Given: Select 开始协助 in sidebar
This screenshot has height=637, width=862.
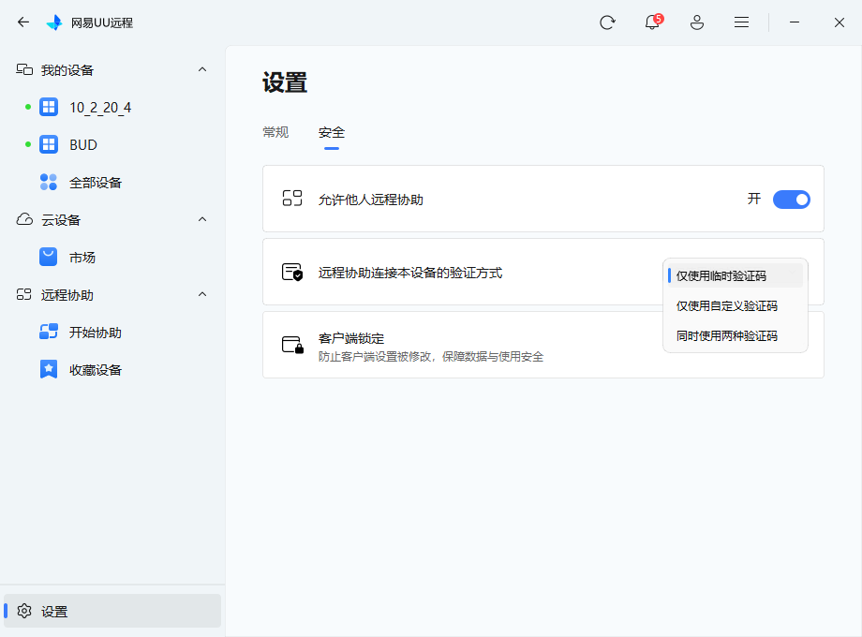Looking at the screenshot, I should (x=95, y=333).
